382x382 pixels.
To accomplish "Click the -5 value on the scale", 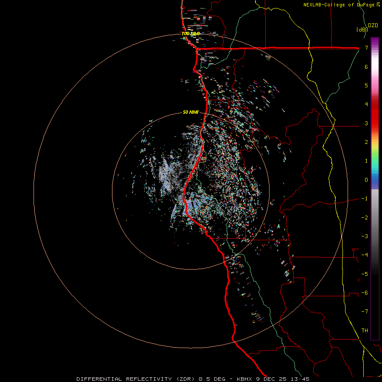I will tap(365, 274).
